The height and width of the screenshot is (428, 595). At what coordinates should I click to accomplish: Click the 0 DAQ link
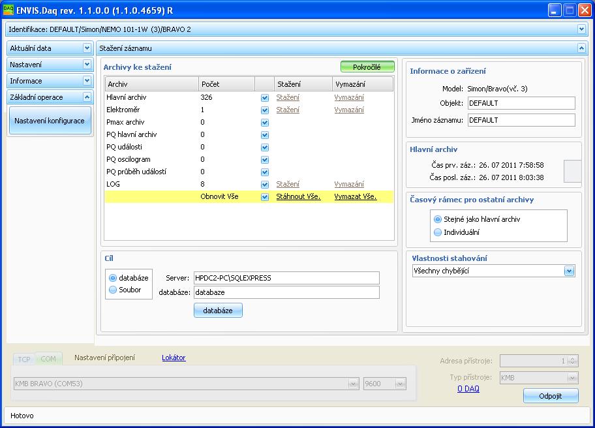[x=468, y=389]
